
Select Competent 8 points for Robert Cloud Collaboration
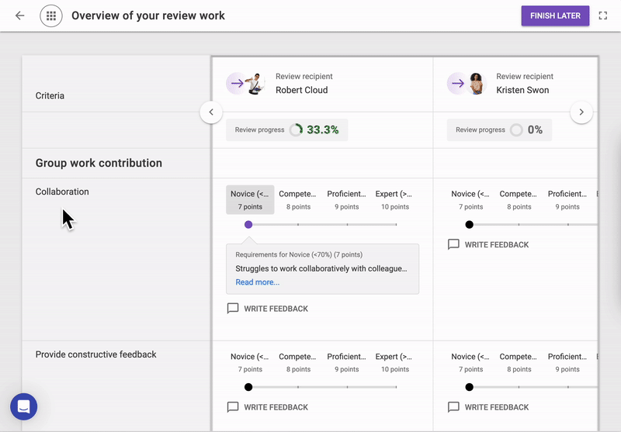tap(298, 200)
